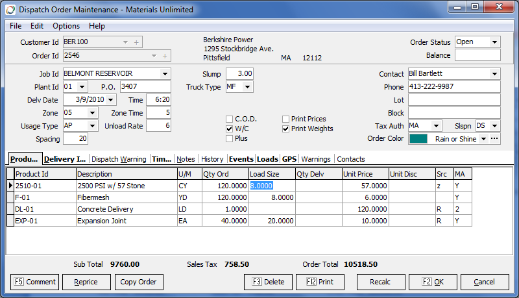This screenshot has height=298, width=519.
Task: Click the P.O. input field
Action: (145, 87)
